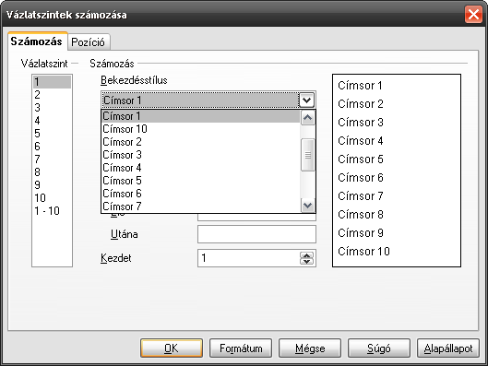Open the Számozás tab

tap(37, 41)
